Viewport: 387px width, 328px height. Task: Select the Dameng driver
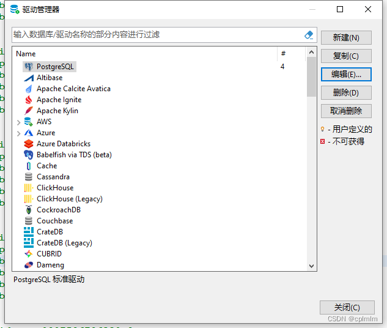[x=50, y=265]
